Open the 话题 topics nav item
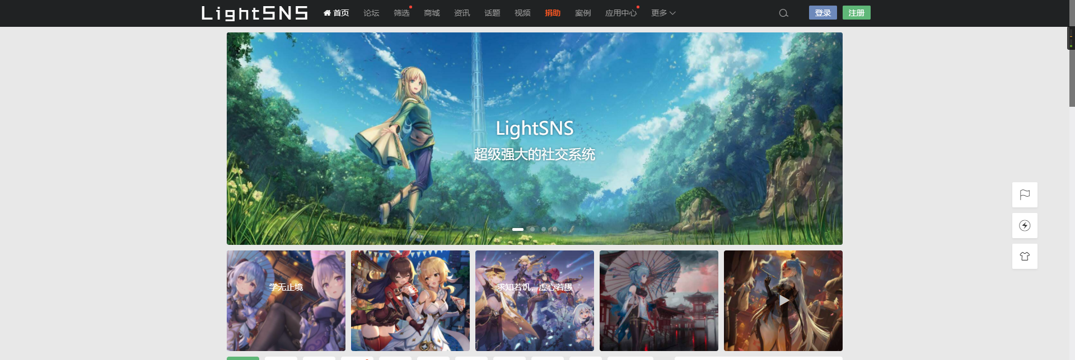The height and width of the screenshot is (360, 1075). 492,13
